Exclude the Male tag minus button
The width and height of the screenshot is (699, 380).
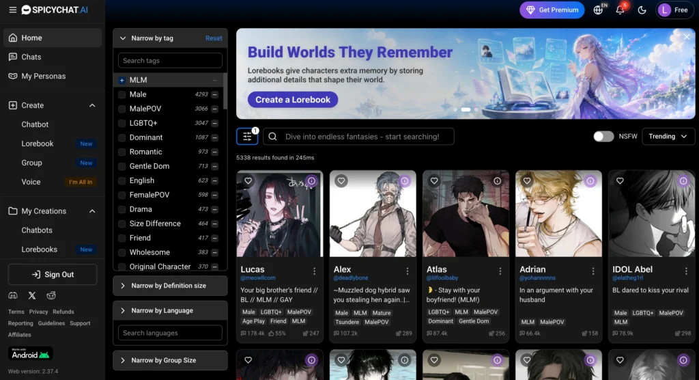pos(215,95)
